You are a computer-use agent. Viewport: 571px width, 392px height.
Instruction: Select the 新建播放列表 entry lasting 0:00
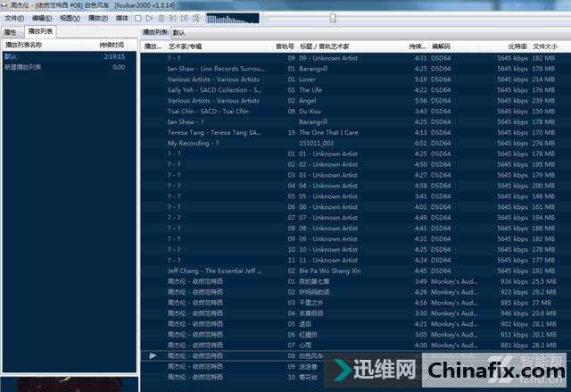pos(70,67)
